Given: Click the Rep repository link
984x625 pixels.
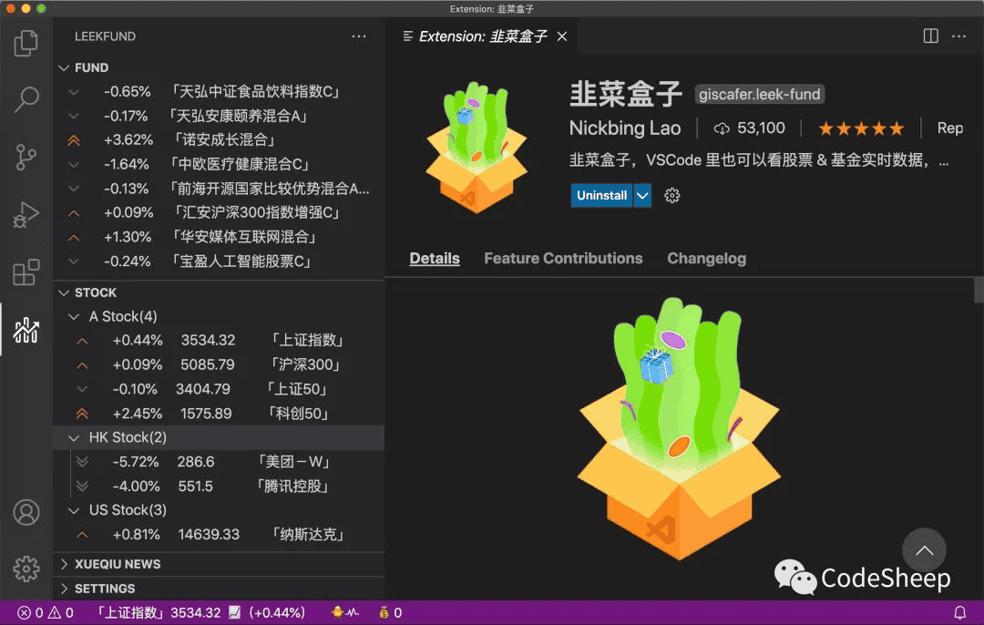Looking at the screenshot, I should click(x=950, y=128).
